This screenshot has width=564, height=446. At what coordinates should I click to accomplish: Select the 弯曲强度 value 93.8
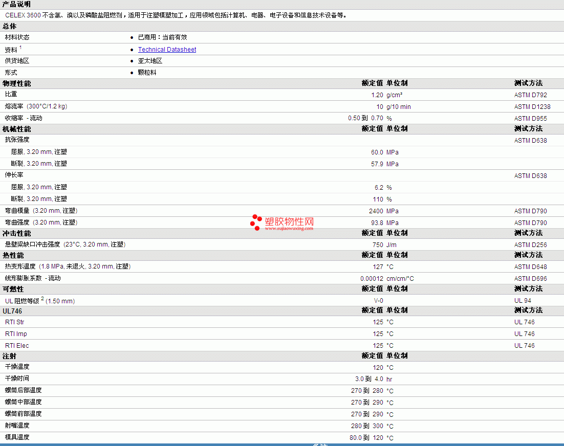[x=377, y=223]
